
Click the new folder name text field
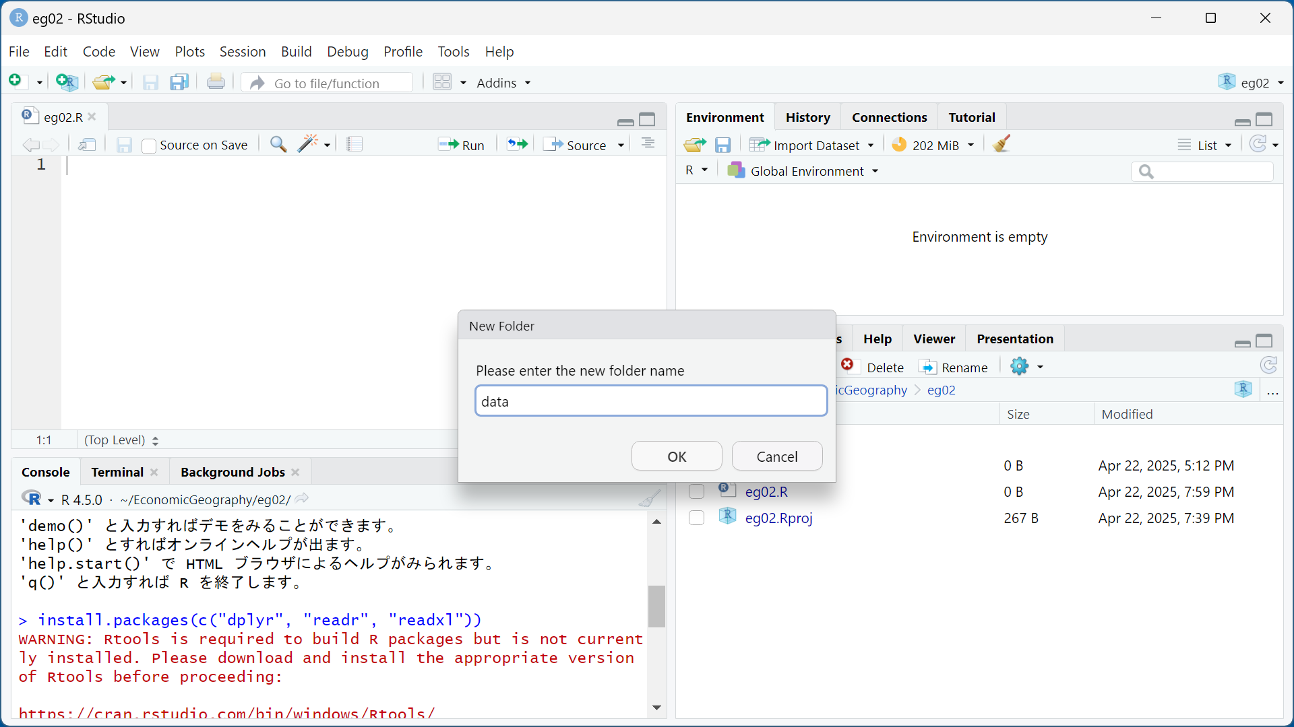click(650, 401)
